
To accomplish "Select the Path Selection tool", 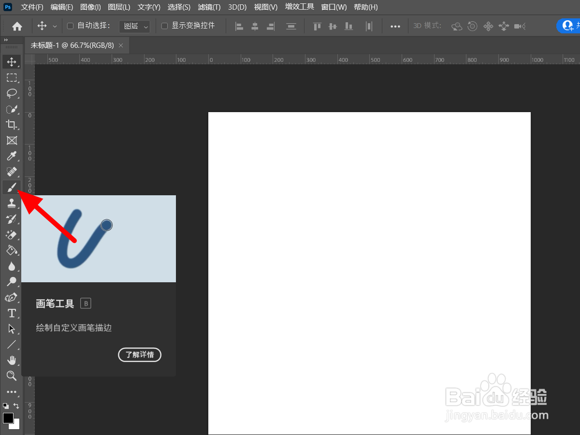I will point(12,329).
